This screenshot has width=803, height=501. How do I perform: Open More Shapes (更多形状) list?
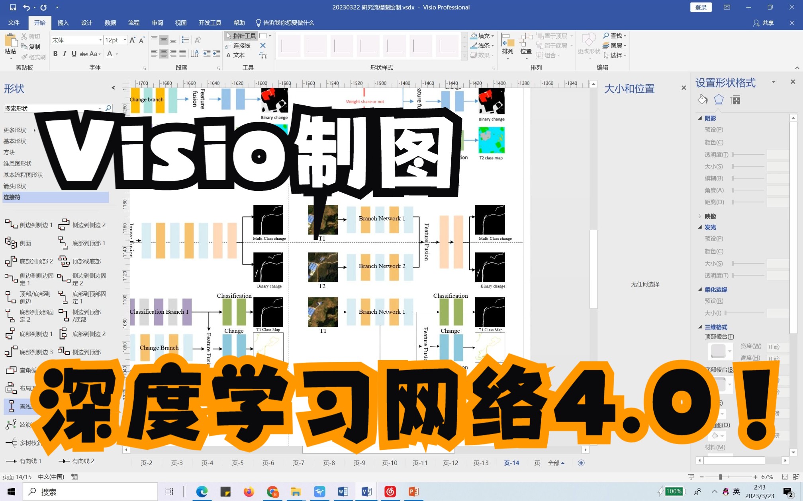pos(19,130)
